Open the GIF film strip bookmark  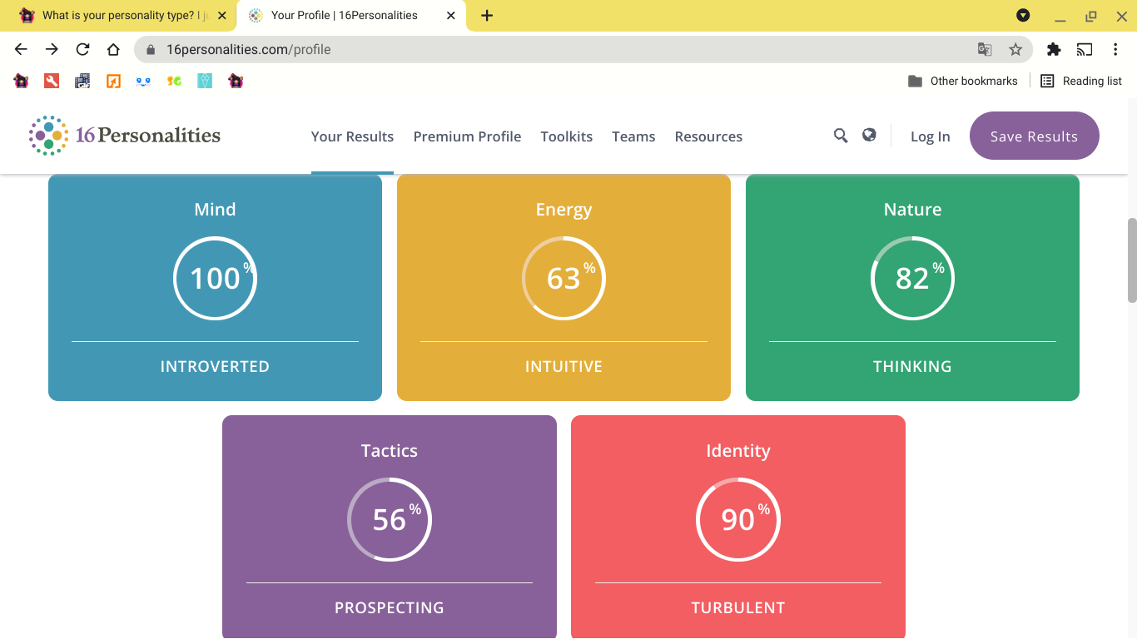(x=82, y=81)
